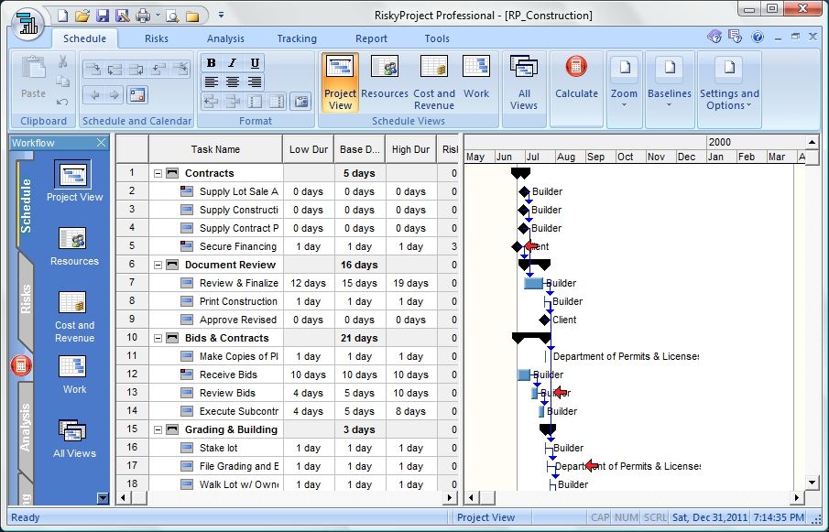Image resolution: width=829 pixels, height=532 pixels.
Task: Click the Low Dur column header
Action: point(308,149)
